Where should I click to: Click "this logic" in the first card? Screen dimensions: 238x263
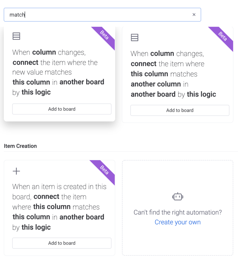tap(36, 92)
